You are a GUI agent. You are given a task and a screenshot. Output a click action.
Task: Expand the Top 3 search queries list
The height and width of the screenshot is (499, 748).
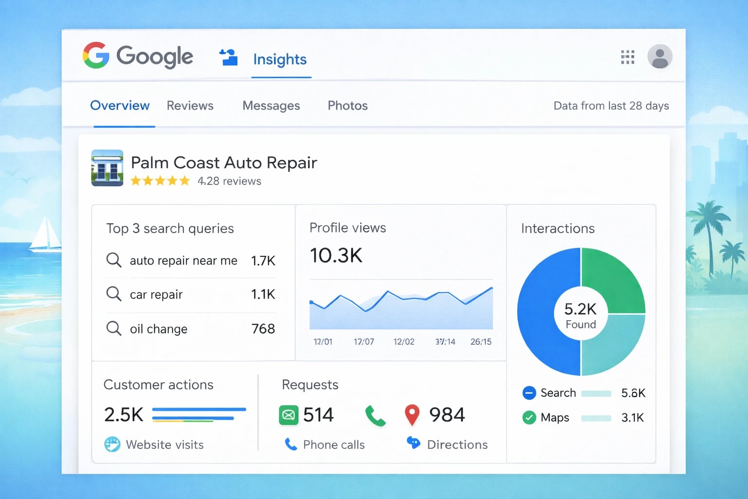170,228
